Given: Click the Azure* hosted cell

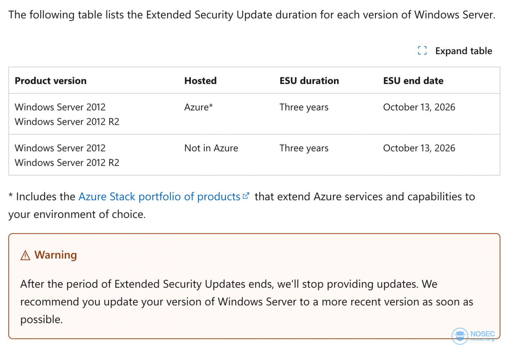Looking at the screenshot, I should tap(198, 107).
